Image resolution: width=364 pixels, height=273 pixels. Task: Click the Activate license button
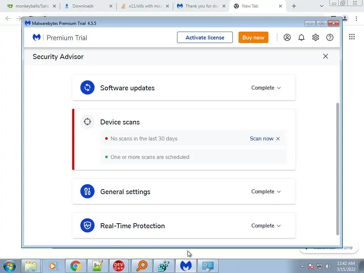click(205, 37)
